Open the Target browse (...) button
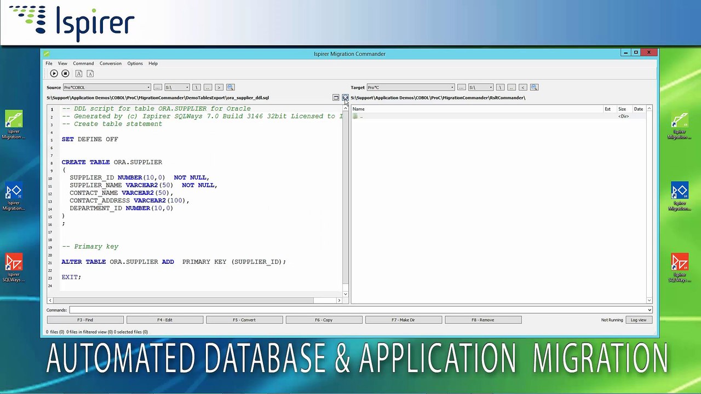The image size is (701, 394). click(x=462, y=88)
